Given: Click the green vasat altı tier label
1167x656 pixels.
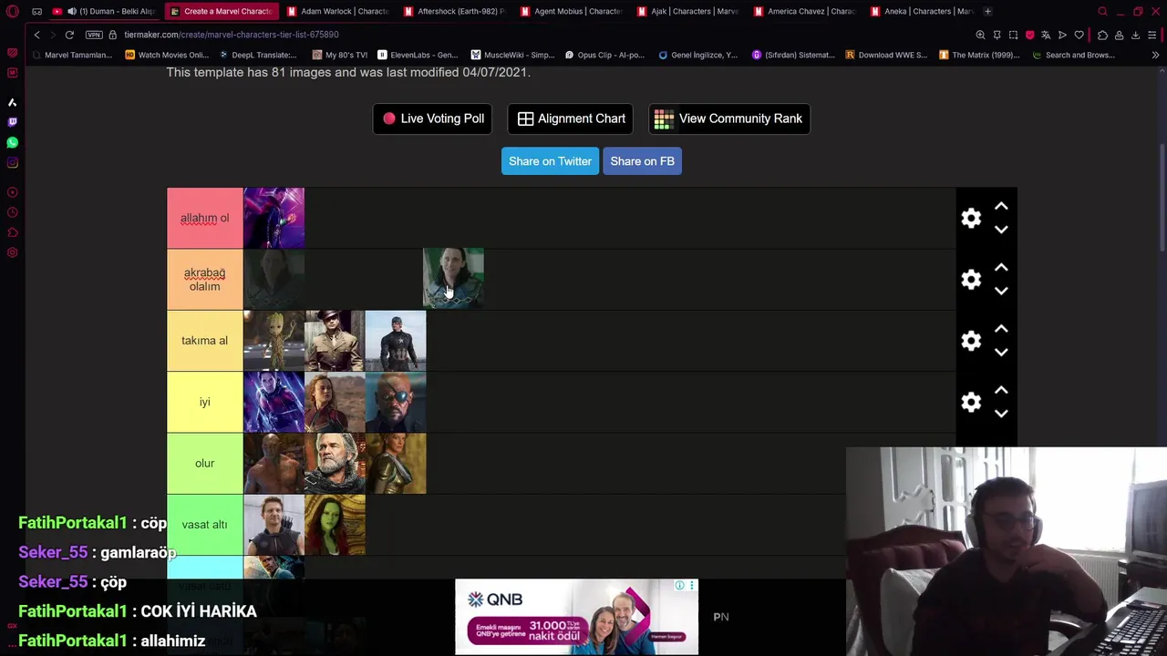Looking at the screenshot, I should tap(204, 525).
